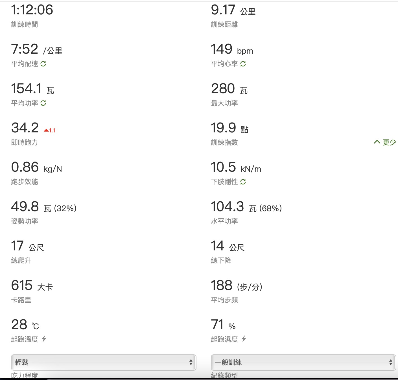Click lightning icon beside 起跑溫度

coord(44,339)
